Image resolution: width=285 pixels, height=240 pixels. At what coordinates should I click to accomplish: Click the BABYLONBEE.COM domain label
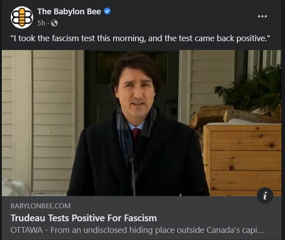point(40,206)
